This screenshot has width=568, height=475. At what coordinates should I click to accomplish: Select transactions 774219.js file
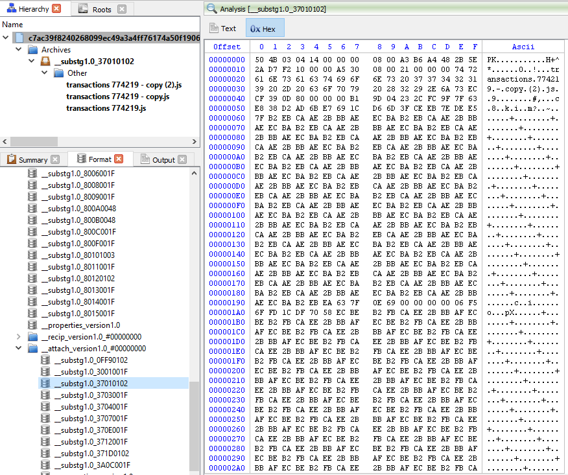[x=106, y=108]
